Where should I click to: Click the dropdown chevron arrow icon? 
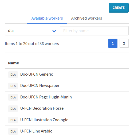[54, 31]
